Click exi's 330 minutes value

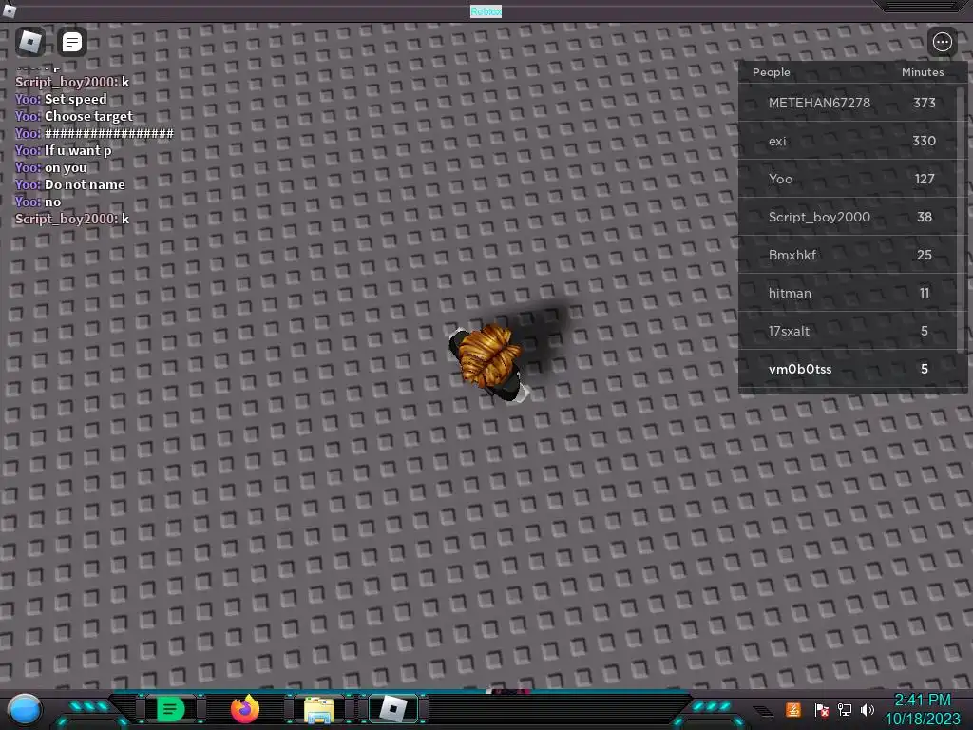pos(924,141)
